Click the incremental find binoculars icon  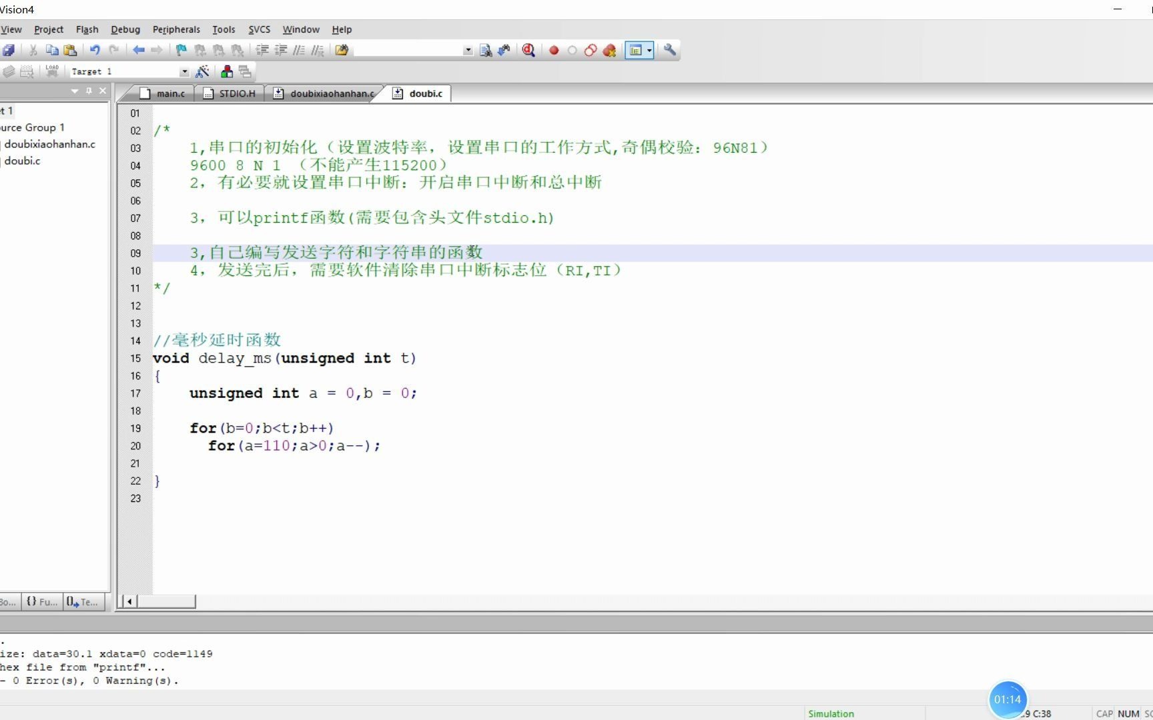coord(504,50)
